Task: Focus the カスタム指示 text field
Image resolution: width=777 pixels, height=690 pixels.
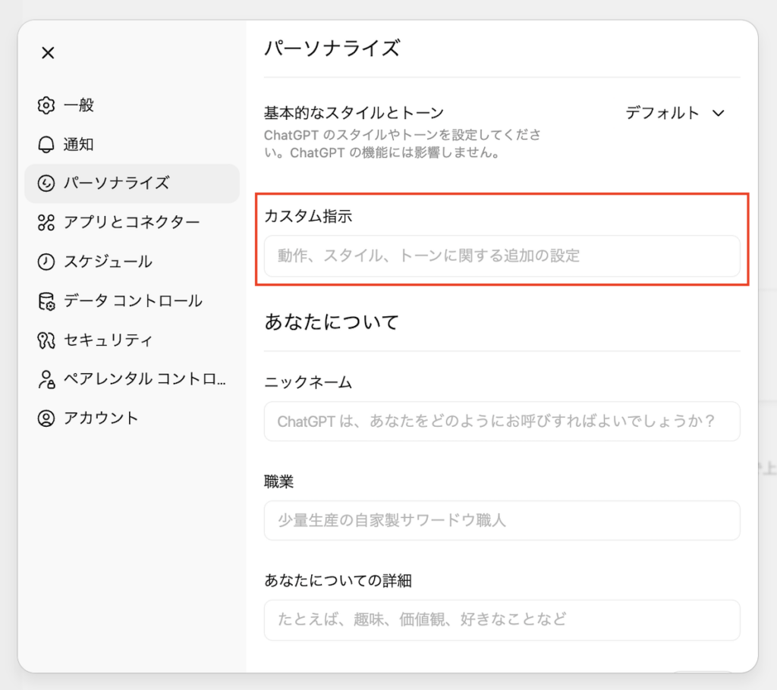Action: 502,256
